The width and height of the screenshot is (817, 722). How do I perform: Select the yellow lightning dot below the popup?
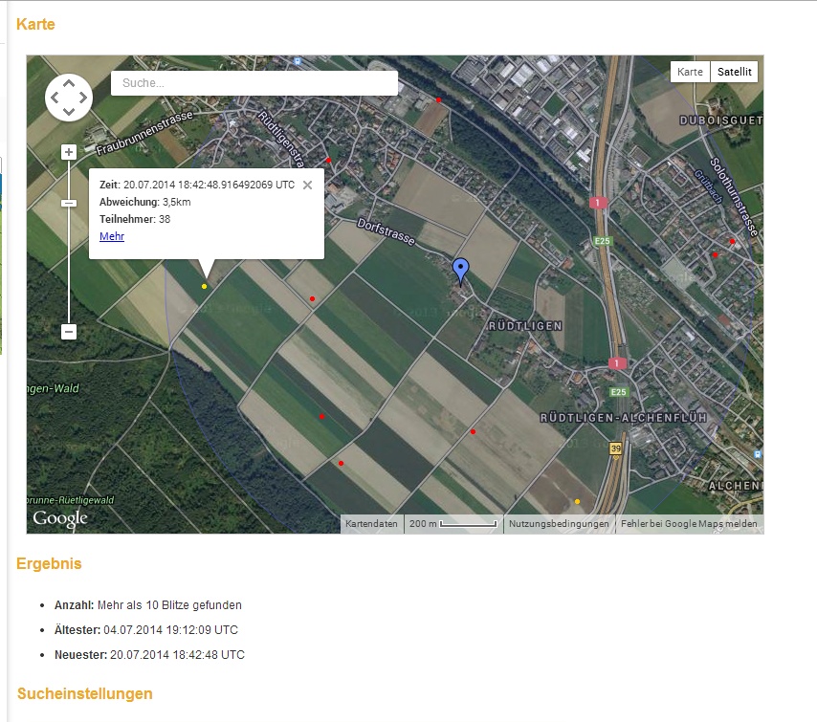tap(204, 286)
